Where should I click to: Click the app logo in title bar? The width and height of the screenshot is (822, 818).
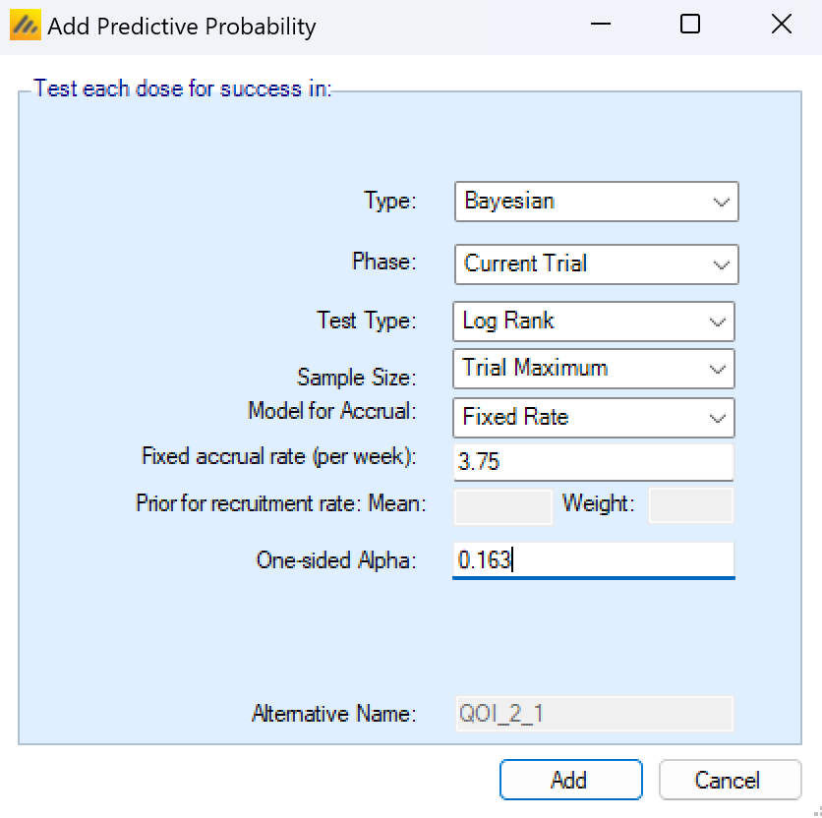[26, 26]
